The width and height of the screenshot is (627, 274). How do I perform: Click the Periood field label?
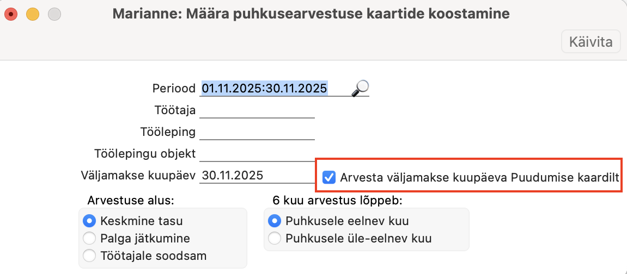174,89
